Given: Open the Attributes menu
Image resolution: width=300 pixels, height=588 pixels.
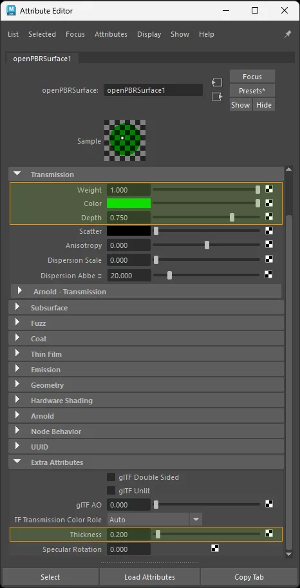Looking at the screenshot, I should click(x=111, y=34).
